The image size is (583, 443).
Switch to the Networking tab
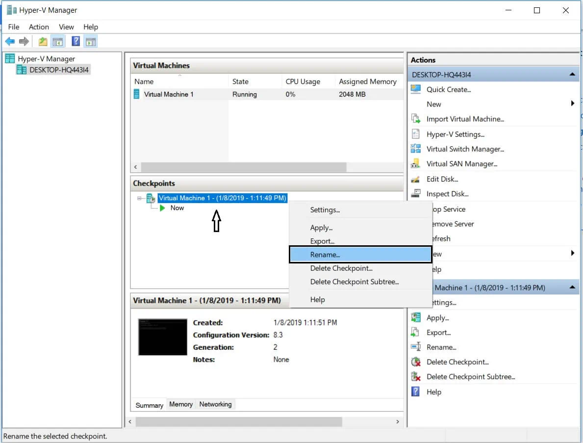point(215,404)
